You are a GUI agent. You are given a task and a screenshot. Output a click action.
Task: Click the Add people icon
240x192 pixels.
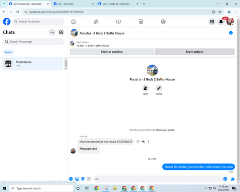(145, 88)
